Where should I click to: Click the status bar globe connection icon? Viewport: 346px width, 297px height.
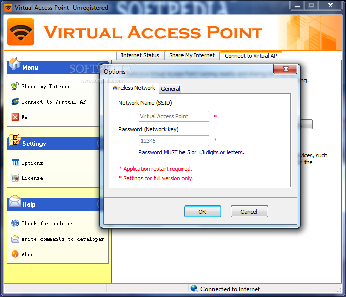[x=194, y=288]
